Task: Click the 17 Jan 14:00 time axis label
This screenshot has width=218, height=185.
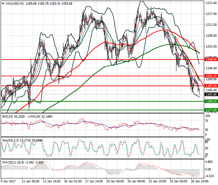Action: pyautogui.click(x=94, y=181)
